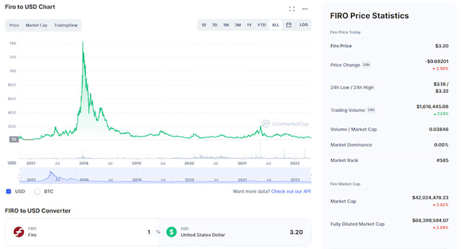Click the 2.82% market cap decrease figure
This screenshot has width=463, height=249.
(x=441, y=205)
